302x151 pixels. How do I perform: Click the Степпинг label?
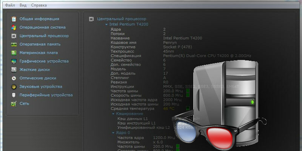click(x=120, y=78)
